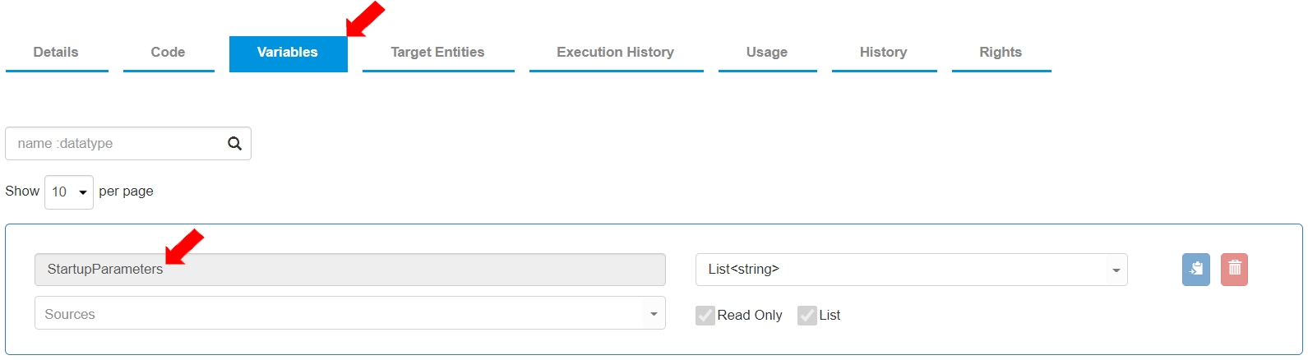Open the Code tab

coord(168,53)
